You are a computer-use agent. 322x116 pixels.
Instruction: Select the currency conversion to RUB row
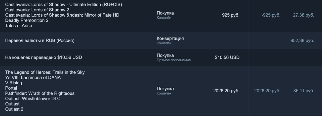click(x=161, y=40)
